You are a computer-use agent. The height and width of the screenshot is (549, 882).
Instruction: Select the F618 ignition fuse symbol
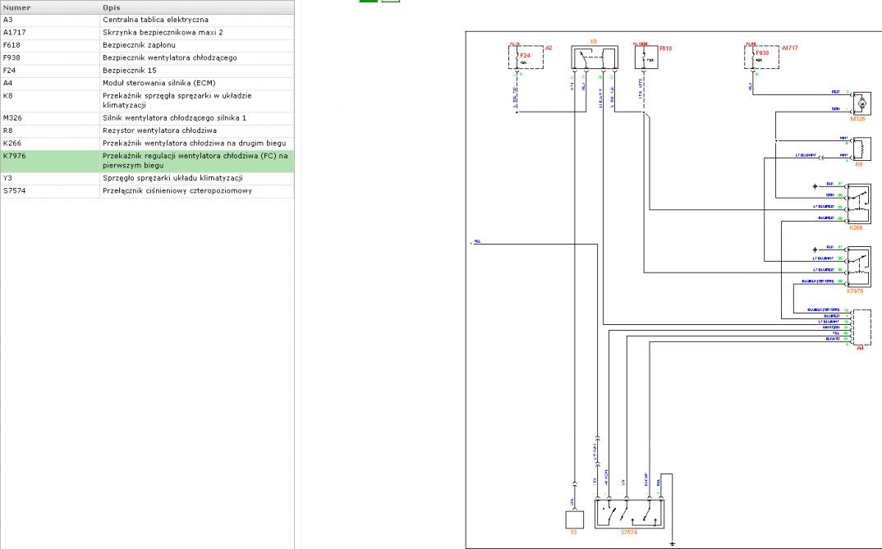coord(646,57)
